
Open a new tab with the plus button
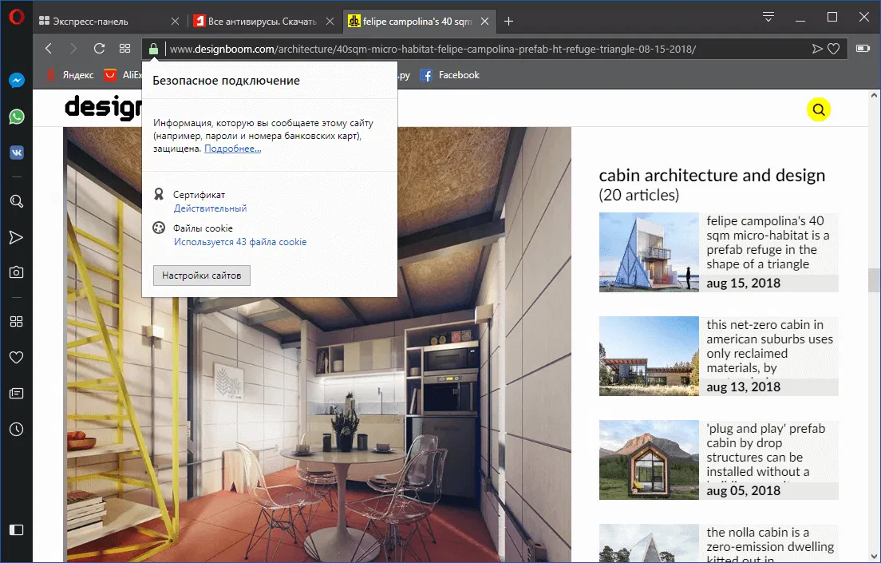click(508, 22)
